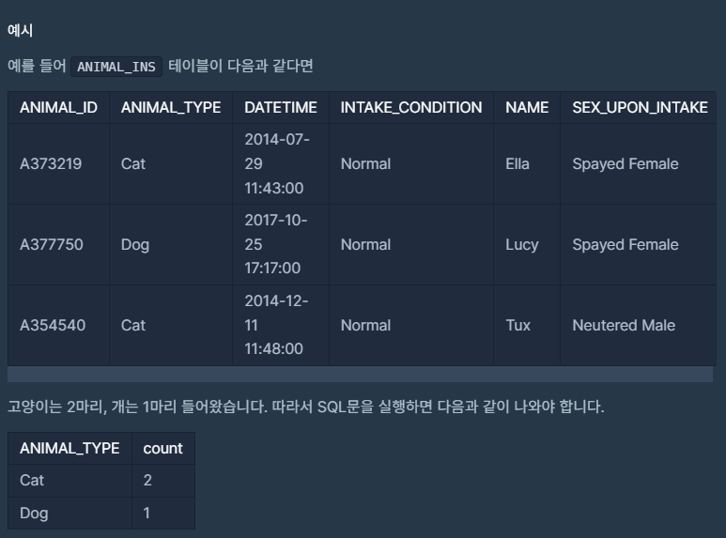
Task: Select the cell containing A377750
Action: 59,244
